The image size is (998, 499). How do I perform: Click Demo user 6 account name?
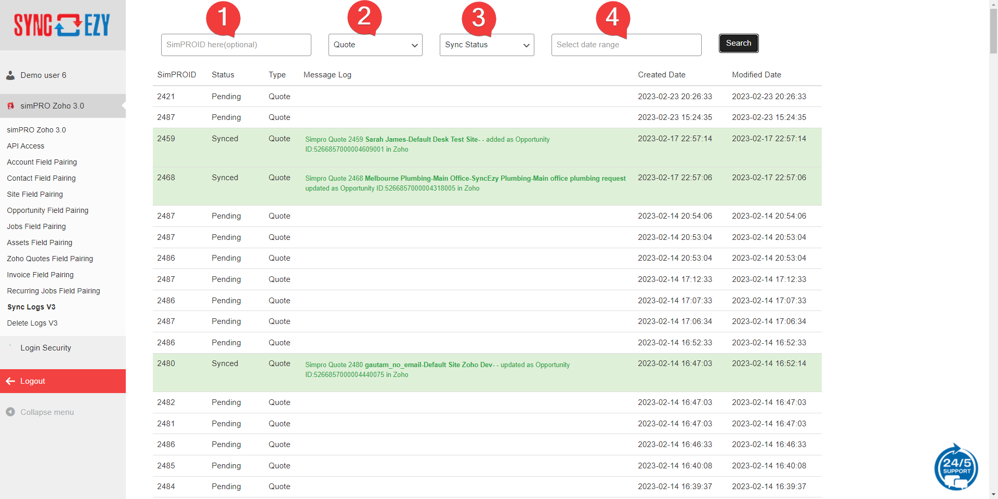[43, 75]
